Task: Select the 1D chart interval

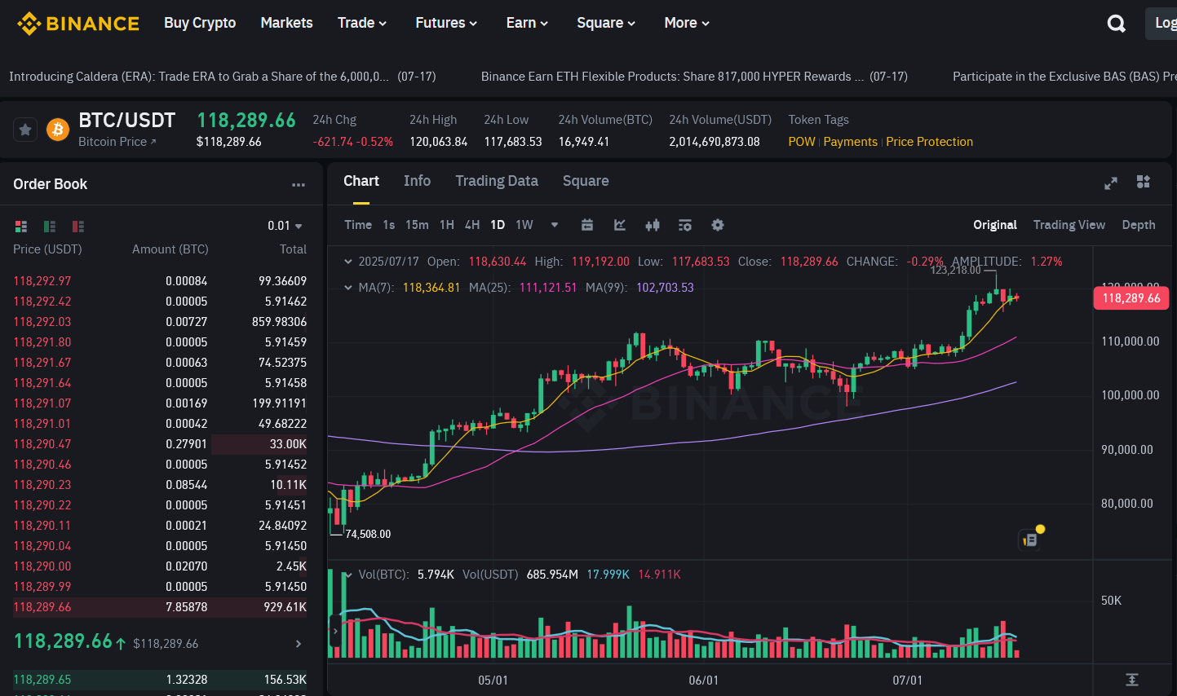Action: click(x=498, y=225)
